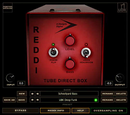
Task: Select next bank with right arrow
Action: (x=37, y=94)
